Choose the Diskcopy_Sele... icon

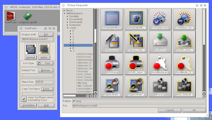136,42
